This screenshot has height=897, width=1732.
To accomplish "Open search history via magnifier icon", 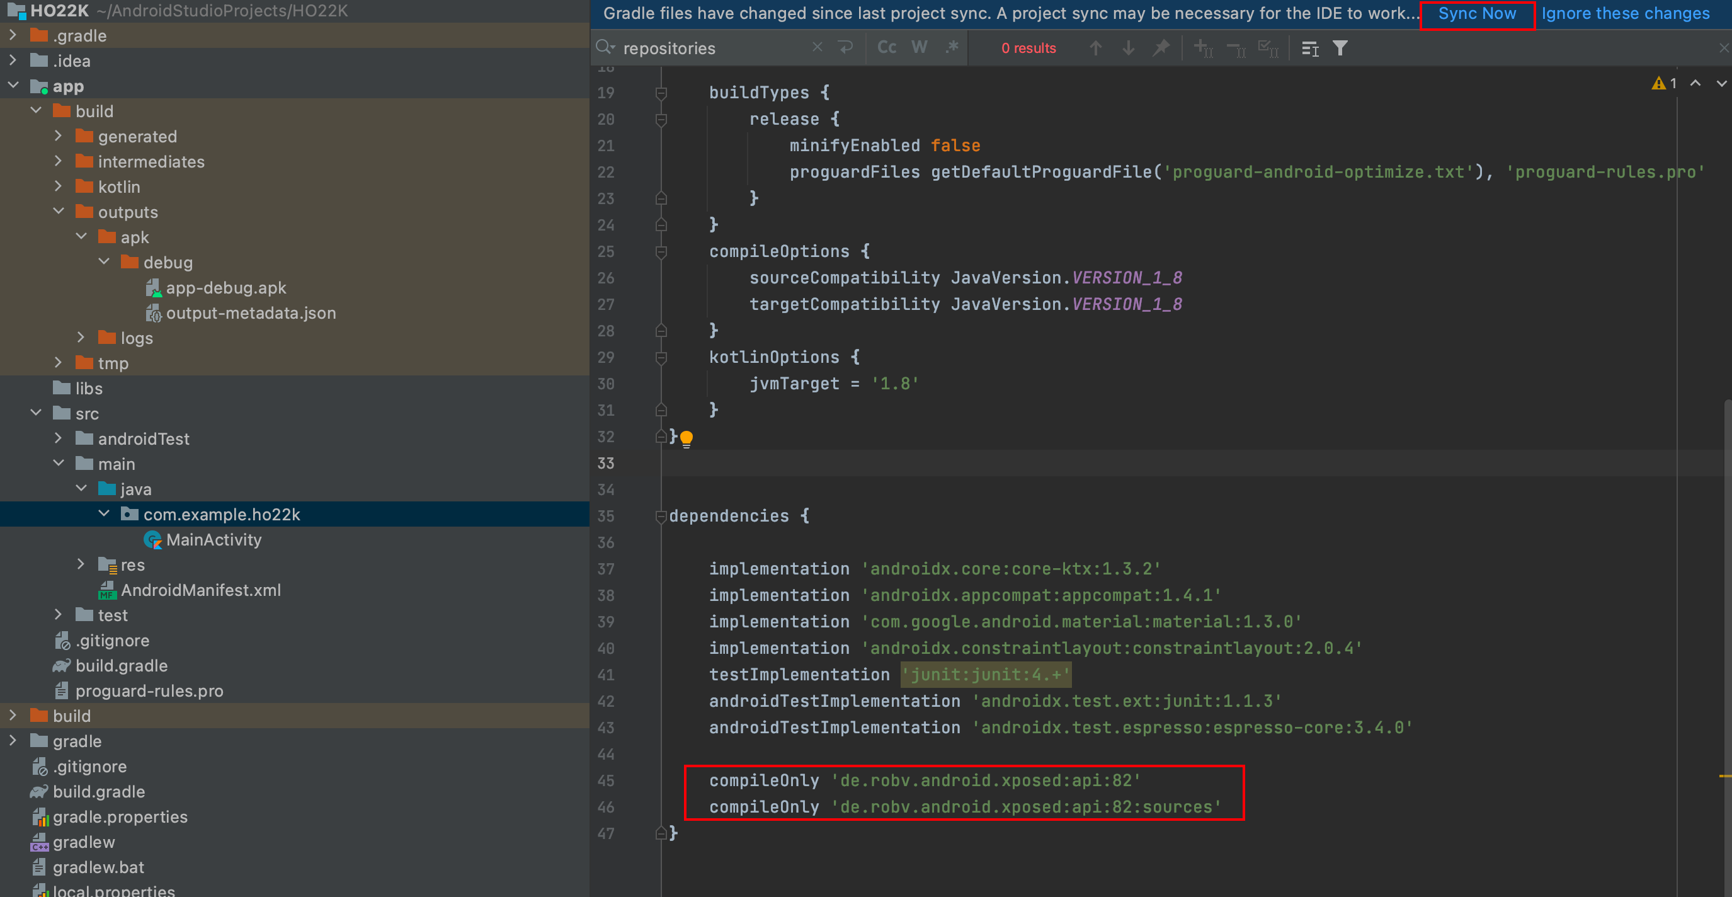I will click(x=605, y=48).
